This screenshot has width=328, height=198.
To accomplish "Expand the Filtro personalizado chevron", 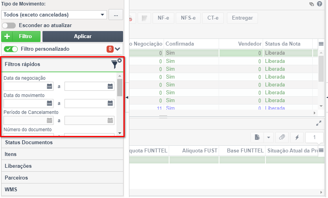I will (x=118, y=49).
